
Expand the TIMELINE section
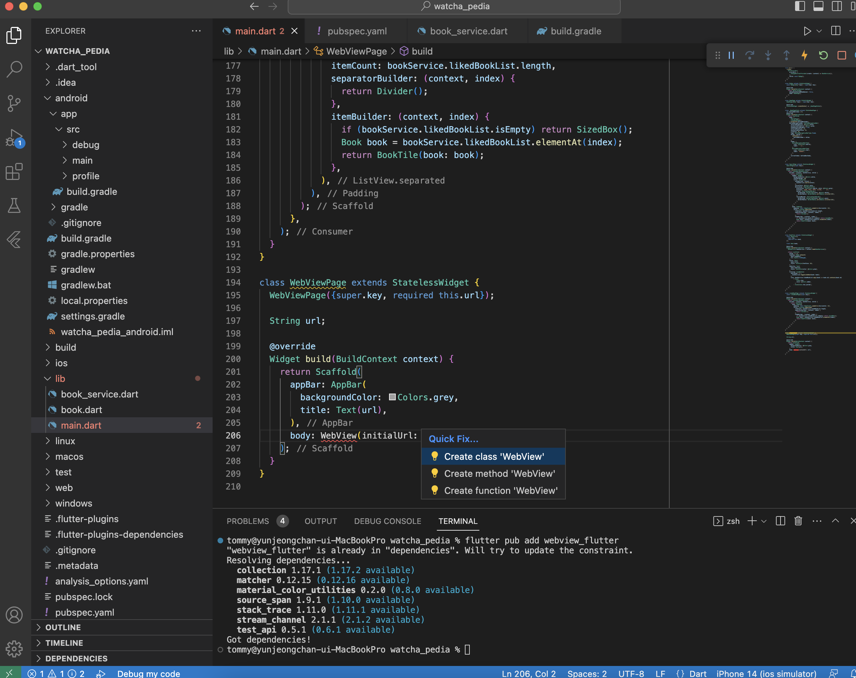coord(122,643)
